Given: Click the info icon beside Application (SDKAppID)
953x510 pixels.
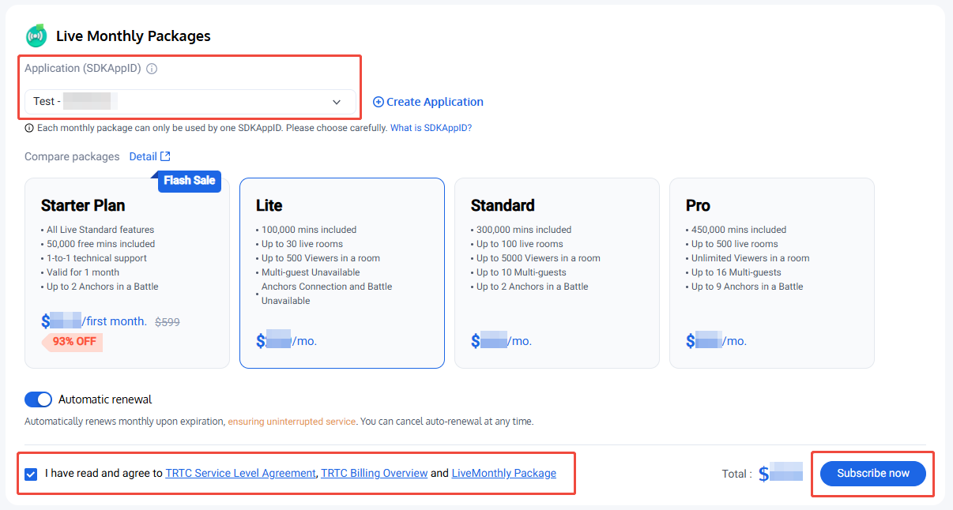Looking at the screenshot, I should [x=153, y=69].
